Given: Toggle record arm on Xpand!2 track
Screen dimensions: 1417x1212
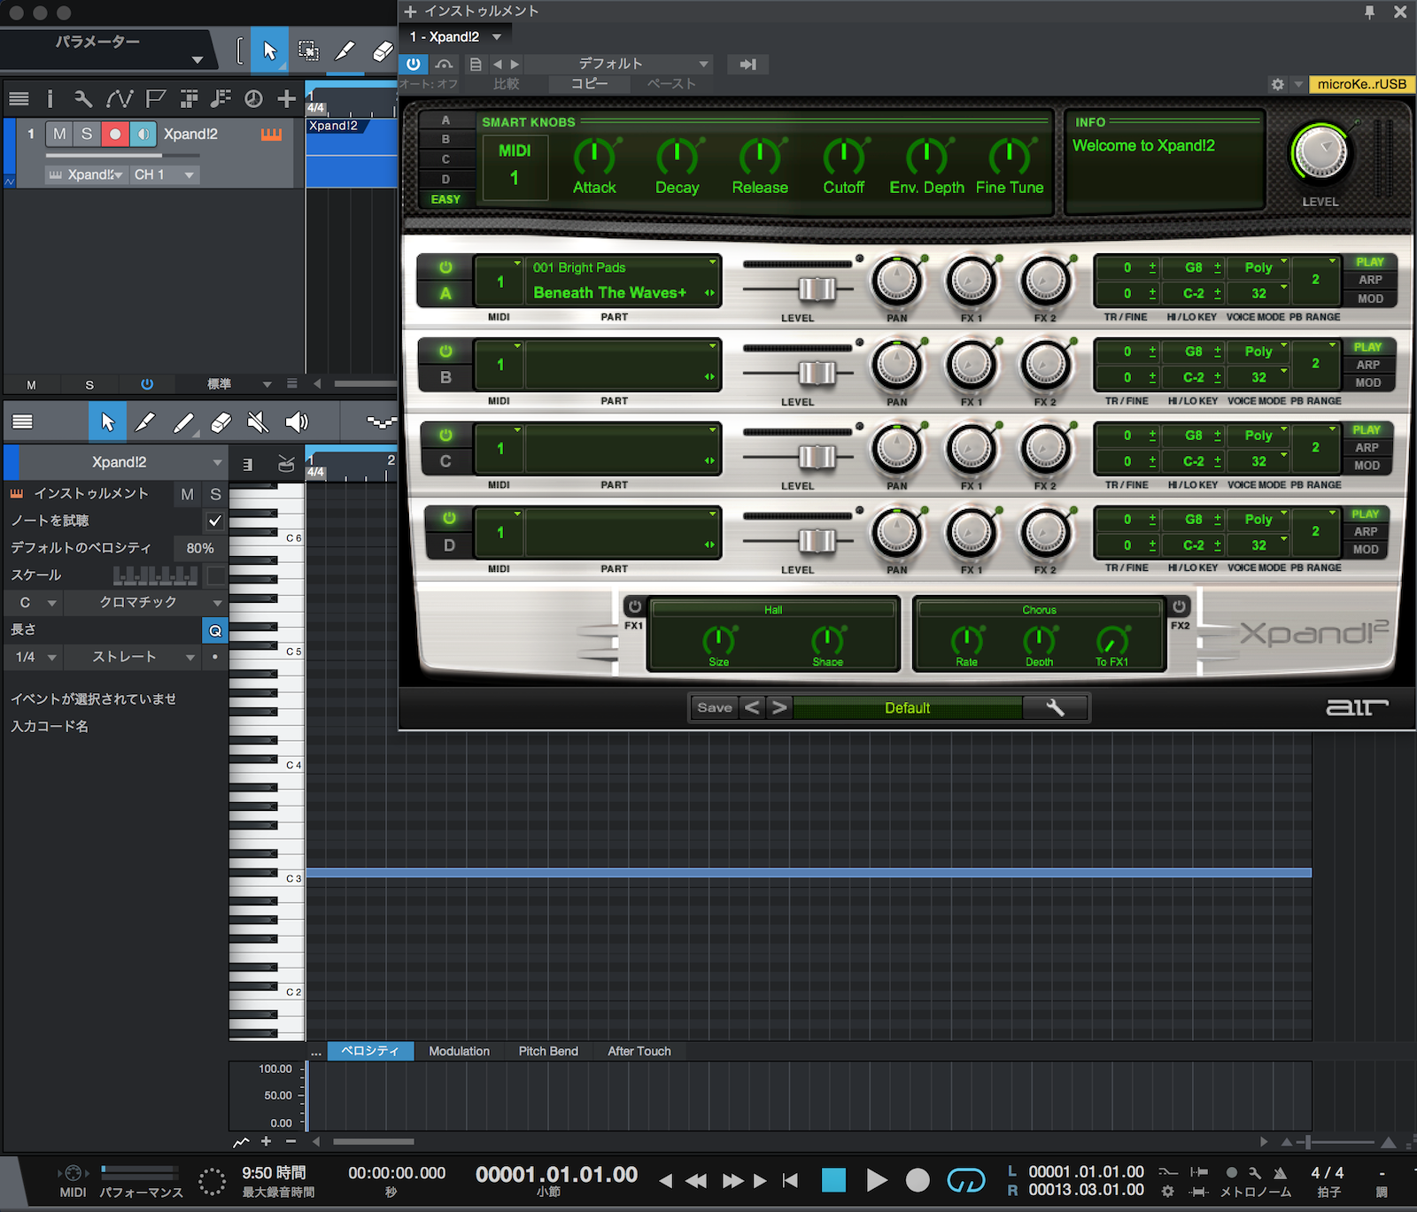Looking at the screenshot, I should tap(115, 134).
